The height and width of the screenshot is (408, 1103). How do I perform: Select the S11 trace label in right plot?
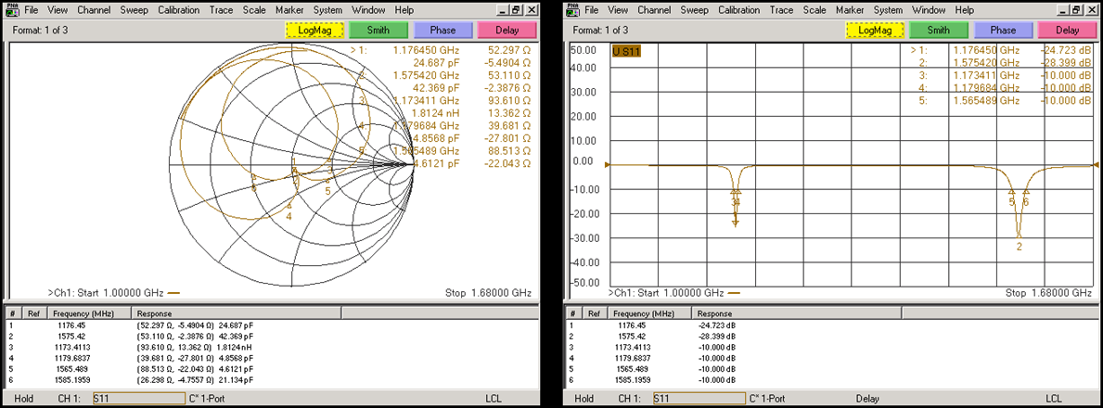[x=626, y=50]
